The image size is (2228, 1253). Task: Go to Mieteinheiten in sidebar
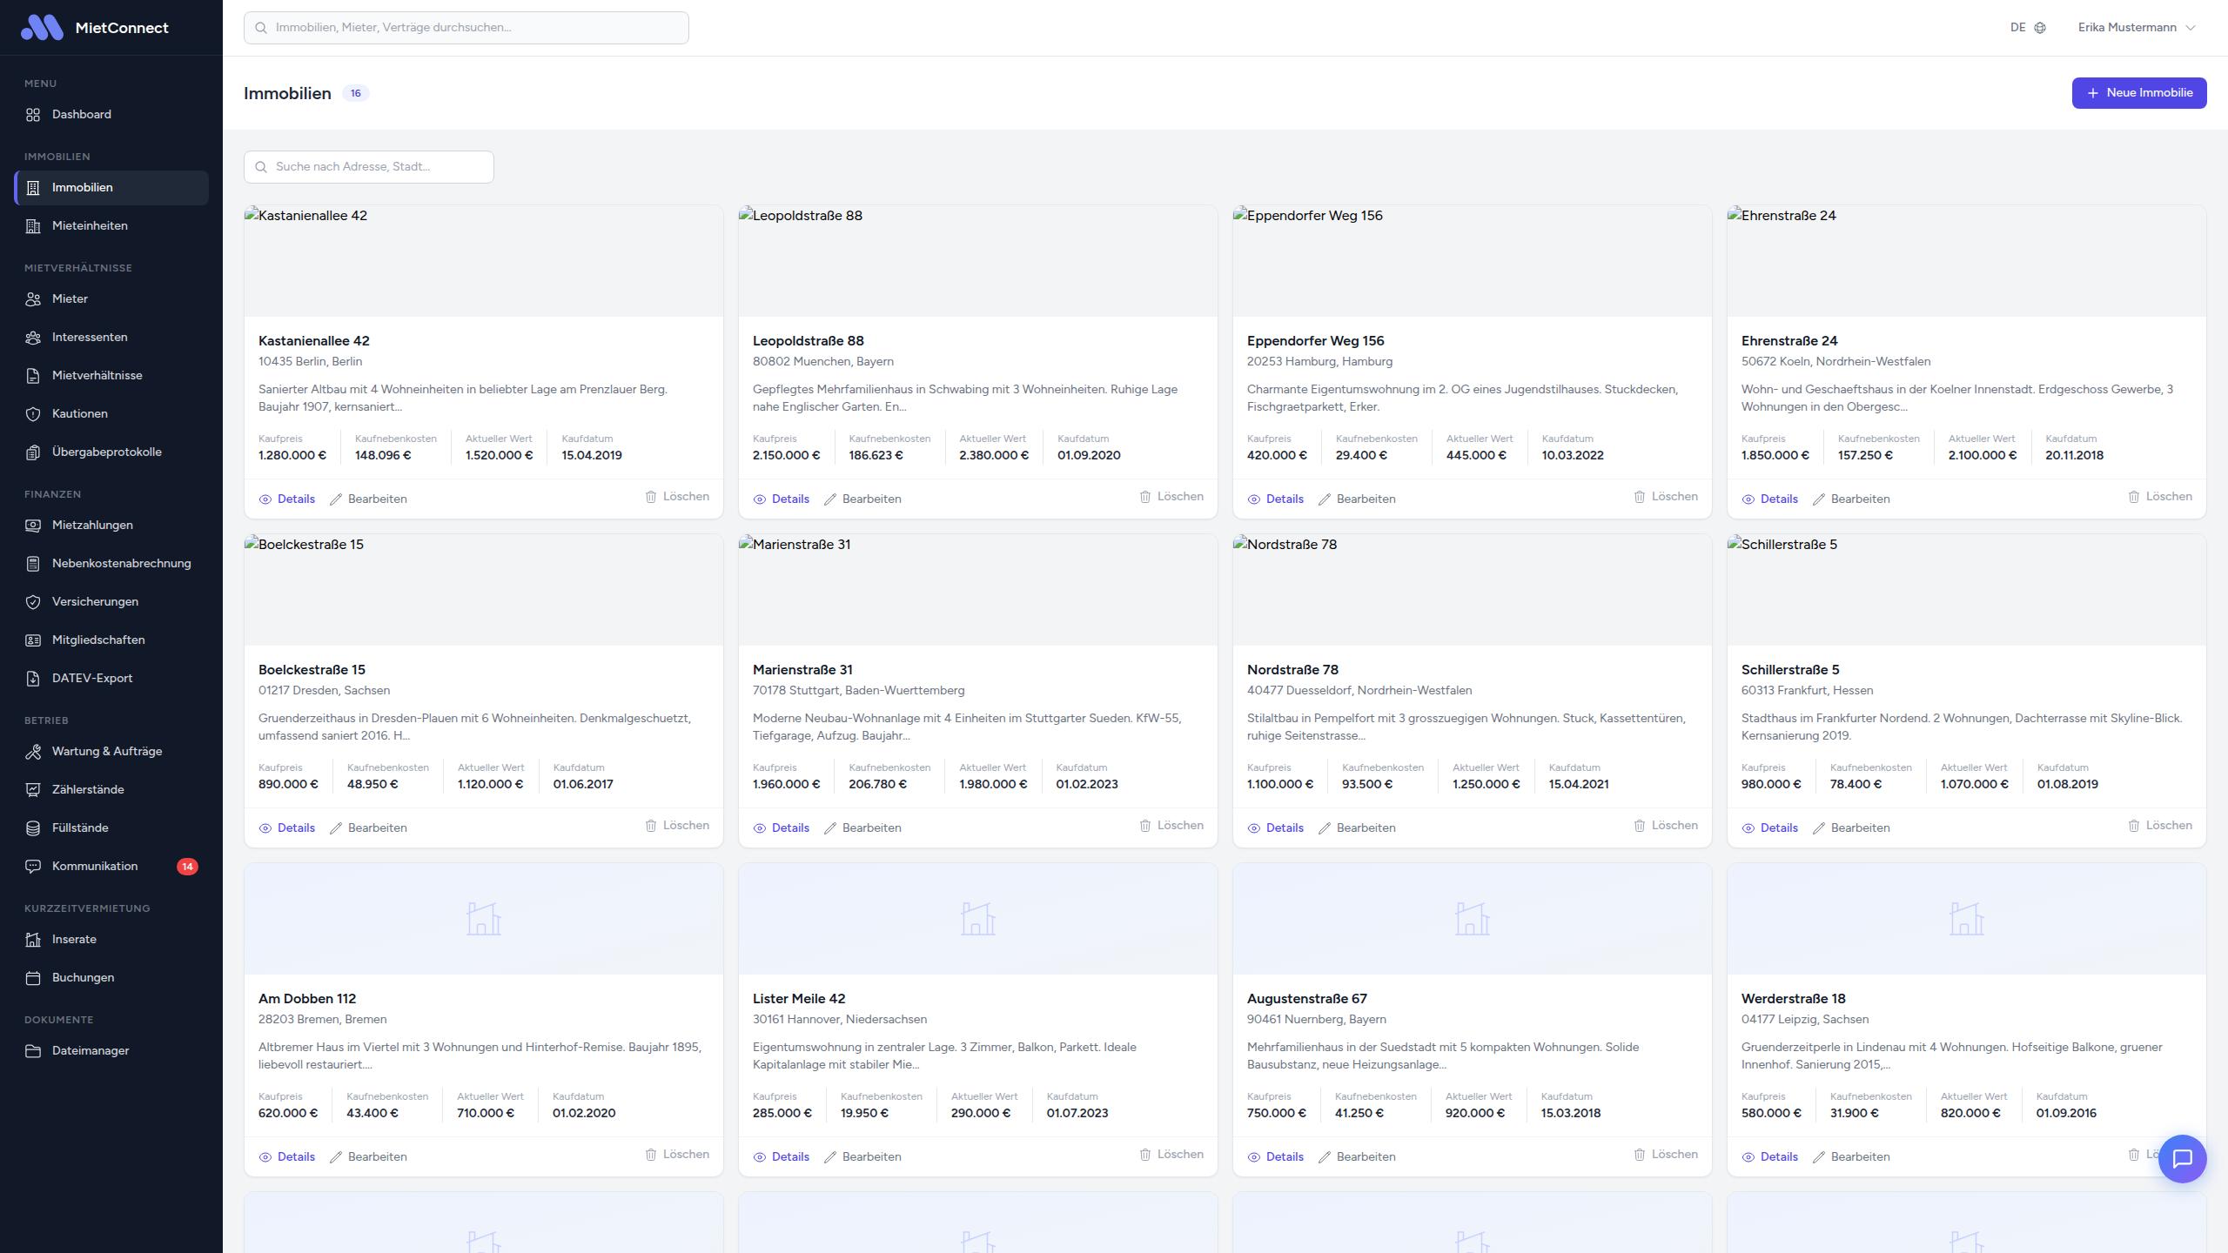coord(90,226)
